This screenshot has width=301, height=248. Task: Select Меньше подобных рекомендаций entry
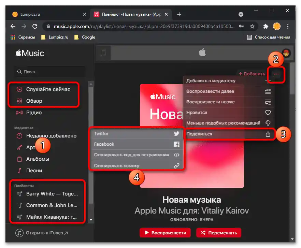click(228, 123)
